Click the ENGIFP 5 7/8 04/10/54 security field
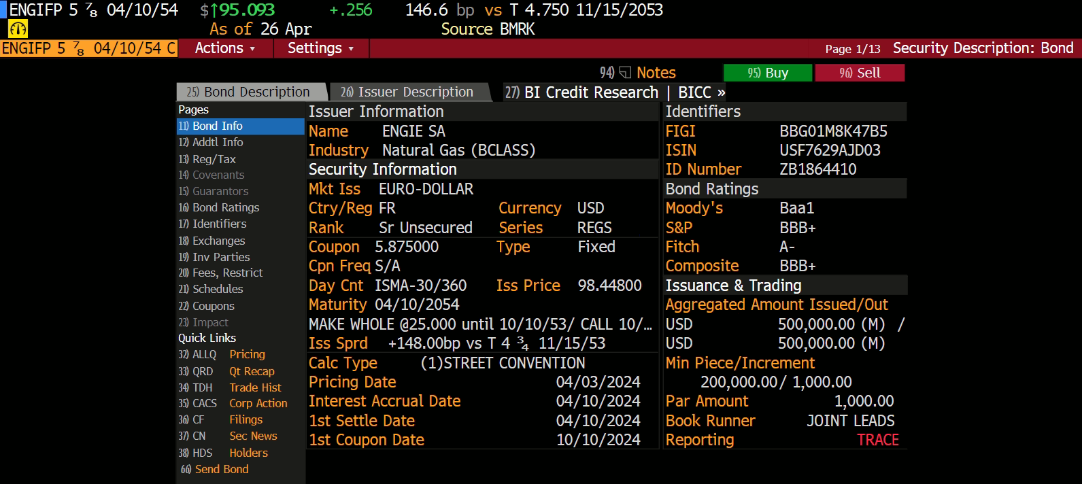This screenshot has width=1082, height=484. [88, 48]
